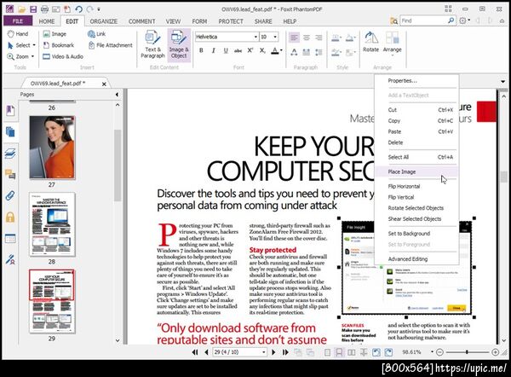511x377 pixels.
Task: Open the Bookmarks side panel
Action: [x=10, y=110]
